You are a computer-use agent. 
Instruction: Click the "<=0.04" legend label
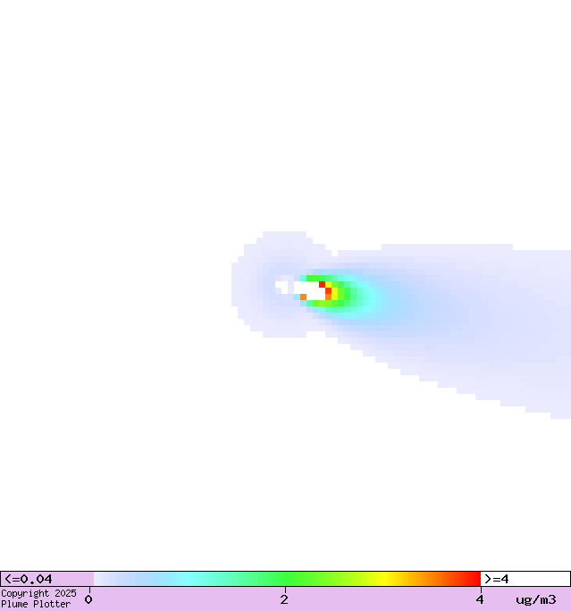[x=28, y=579]
